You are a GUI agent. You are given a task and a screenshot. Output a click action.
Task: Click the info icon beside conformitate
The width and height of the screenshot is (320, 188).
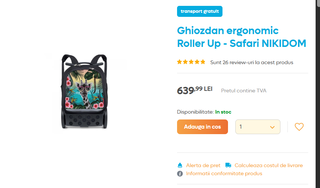click(180, 173)
